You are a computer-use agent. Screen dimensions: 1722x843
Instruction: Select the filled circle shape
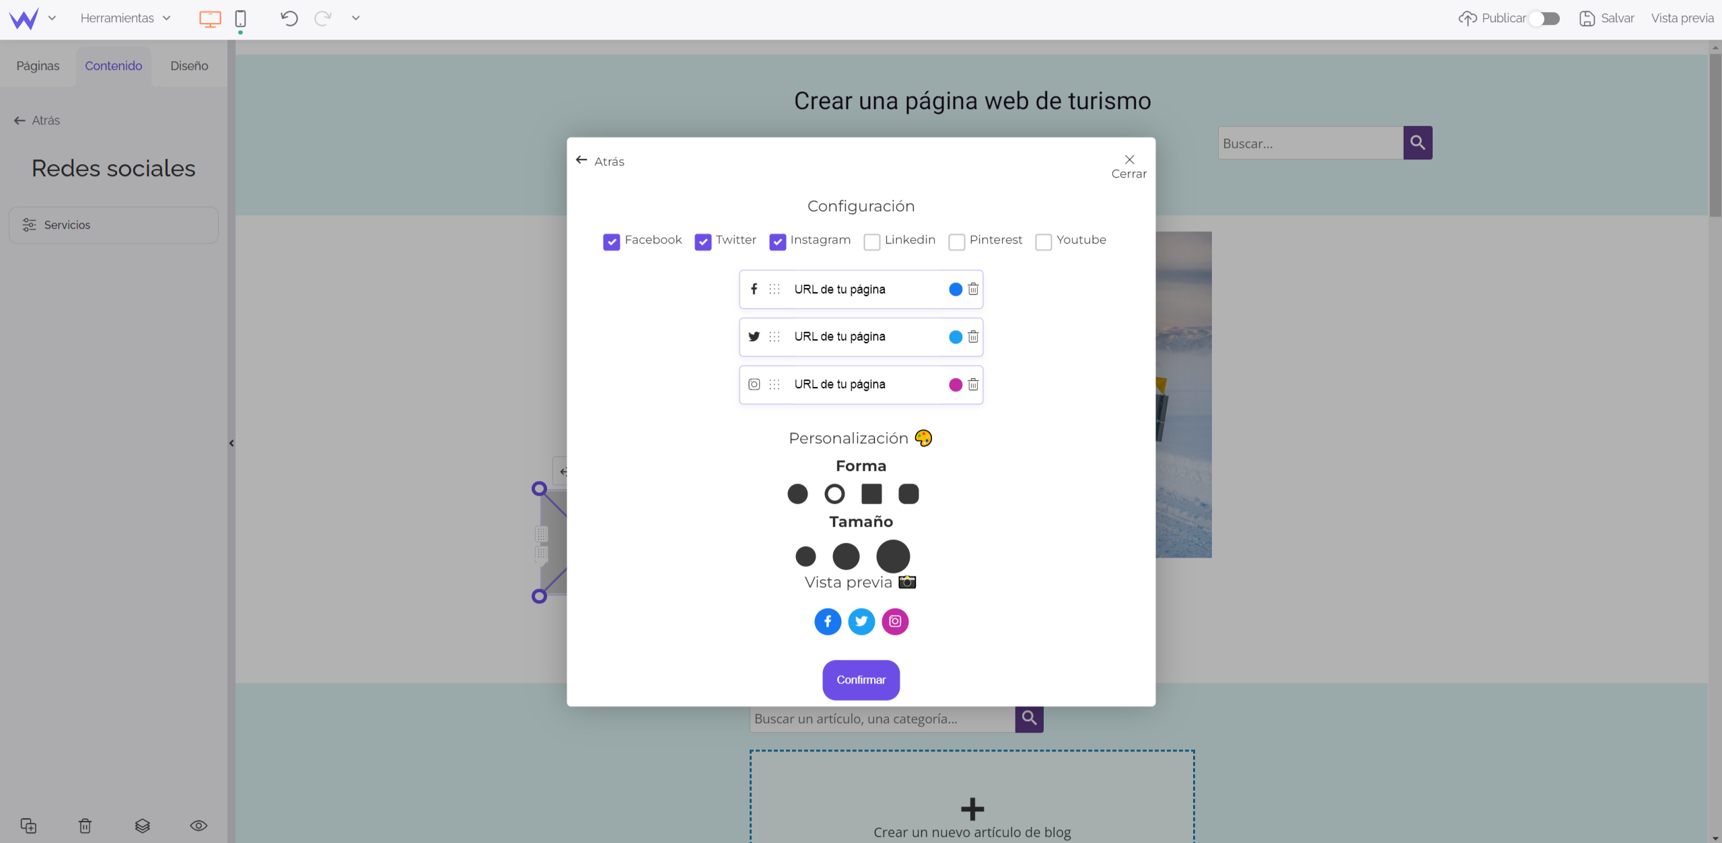point(797,494)
